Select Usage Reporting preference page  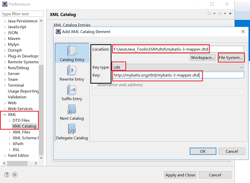point(23,91)
